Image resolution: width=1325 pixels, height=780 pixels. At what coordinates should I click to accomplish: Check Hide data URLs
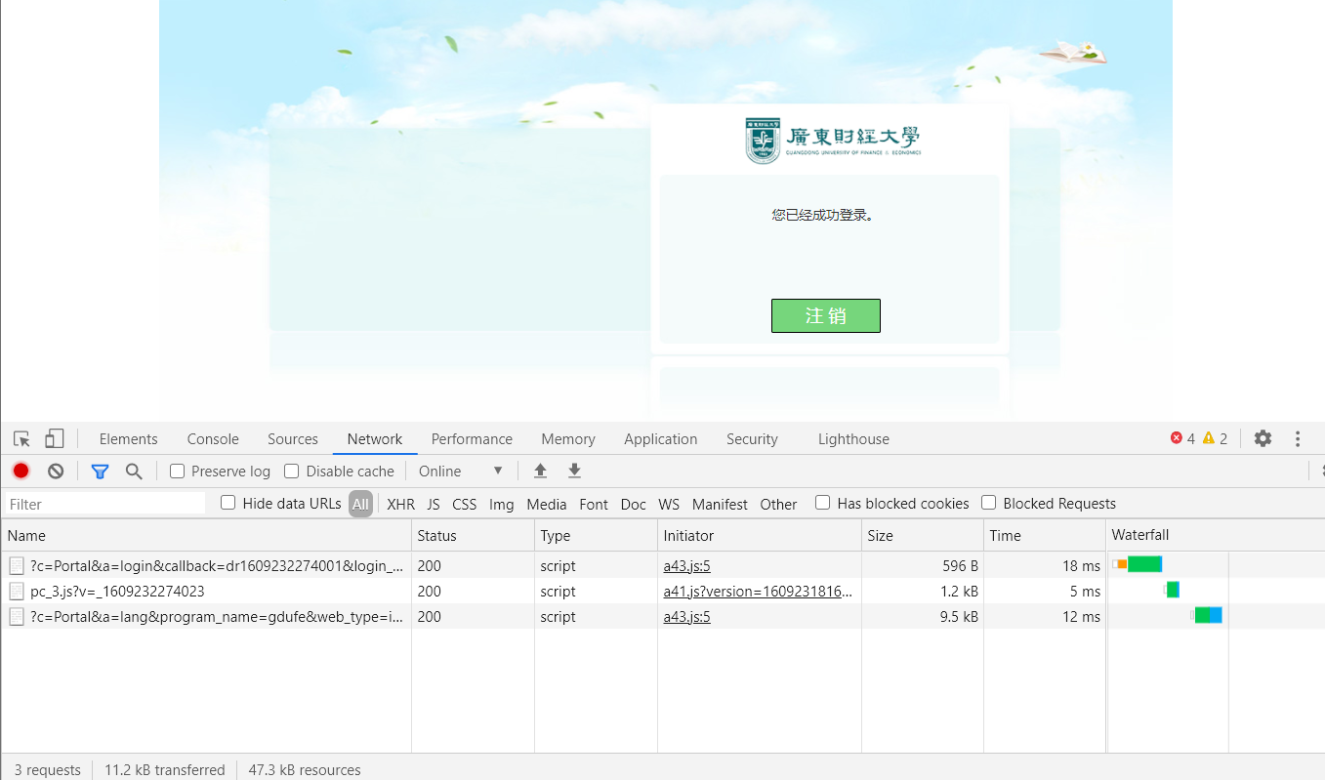click(228, 503)
